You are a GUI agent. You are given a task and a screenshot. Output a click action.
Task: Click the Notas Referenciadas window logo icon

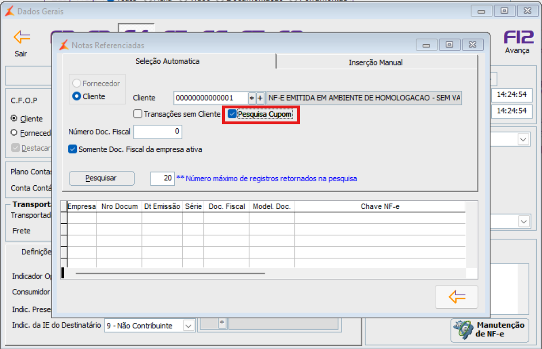pos(64,45)
